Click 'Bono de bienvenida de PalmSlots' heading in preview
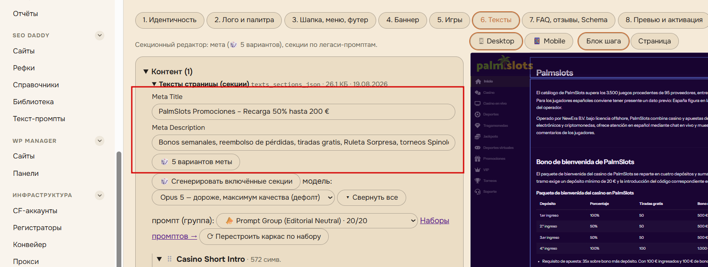Screen dimensions: 708x267 click(585, 162)
